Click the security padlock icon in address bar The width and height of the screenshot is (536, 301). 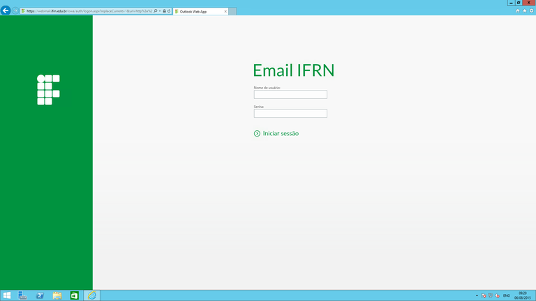(x=164, y=11)
